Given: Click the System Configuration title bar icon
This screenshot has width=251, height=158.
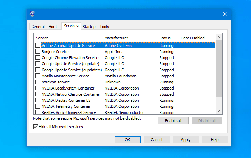Looking at the screenshot, I should (32, 14).
